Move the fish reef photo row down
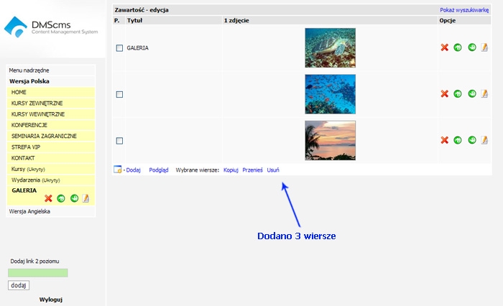The height and width of the screenshot is (306, 503). click(x=472, y=93)
